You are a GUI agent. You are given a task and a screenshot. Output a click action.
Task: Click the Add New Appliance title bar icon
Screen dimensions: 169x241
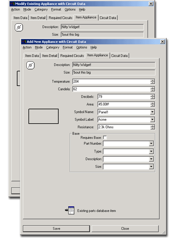[x=24, y=41]
